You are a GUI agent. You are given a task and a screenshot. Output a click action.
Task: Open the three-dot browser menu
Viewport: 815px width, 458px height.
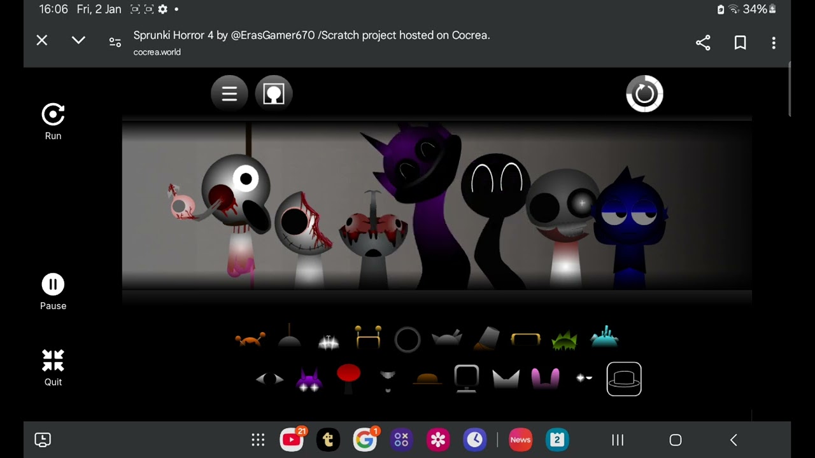[x=774, y=43]
